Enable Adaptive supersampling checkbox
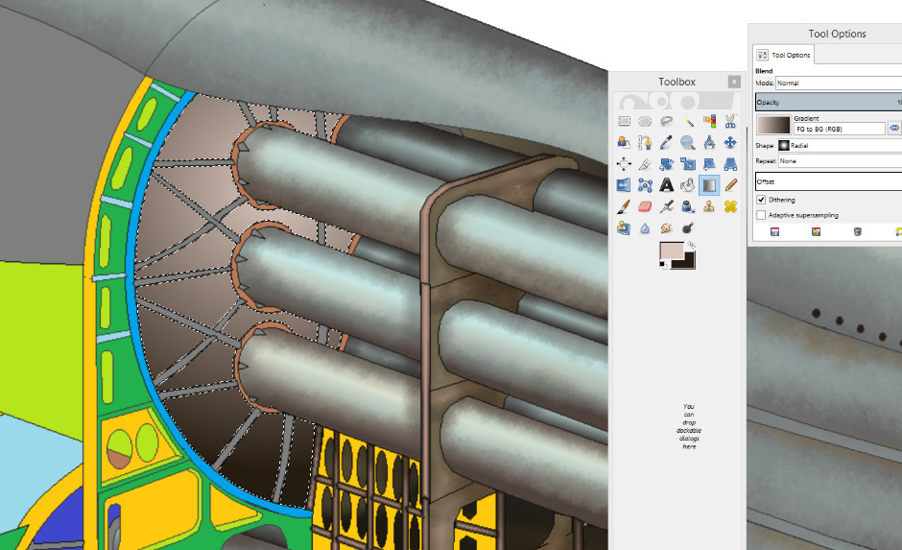The height and width of the screenshot is (550, 902). click(x=762, y=215)
